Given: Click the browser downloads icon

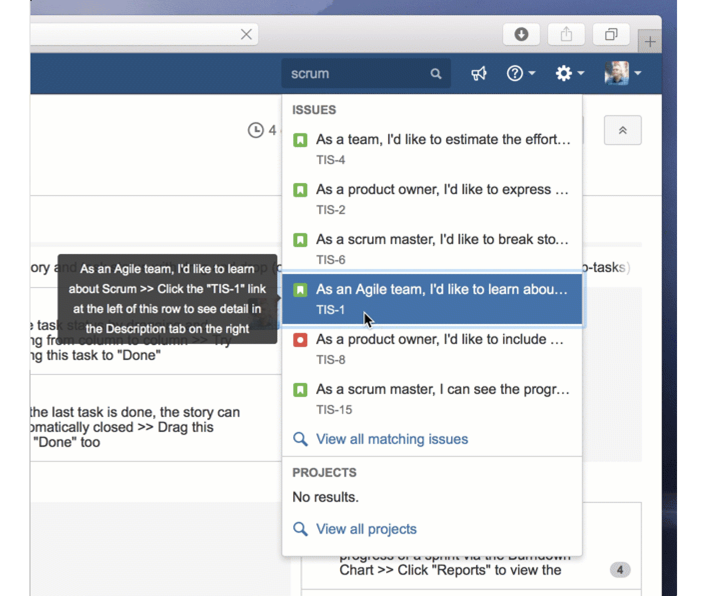Looking at the screenshot, I should pyautogui.click(x=521, y=34).
